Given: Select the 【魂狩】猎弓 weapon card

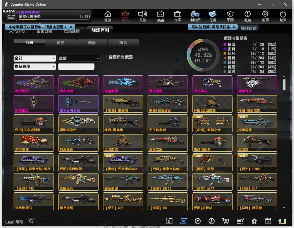Looking at the screenshot, I should (212, 162).
